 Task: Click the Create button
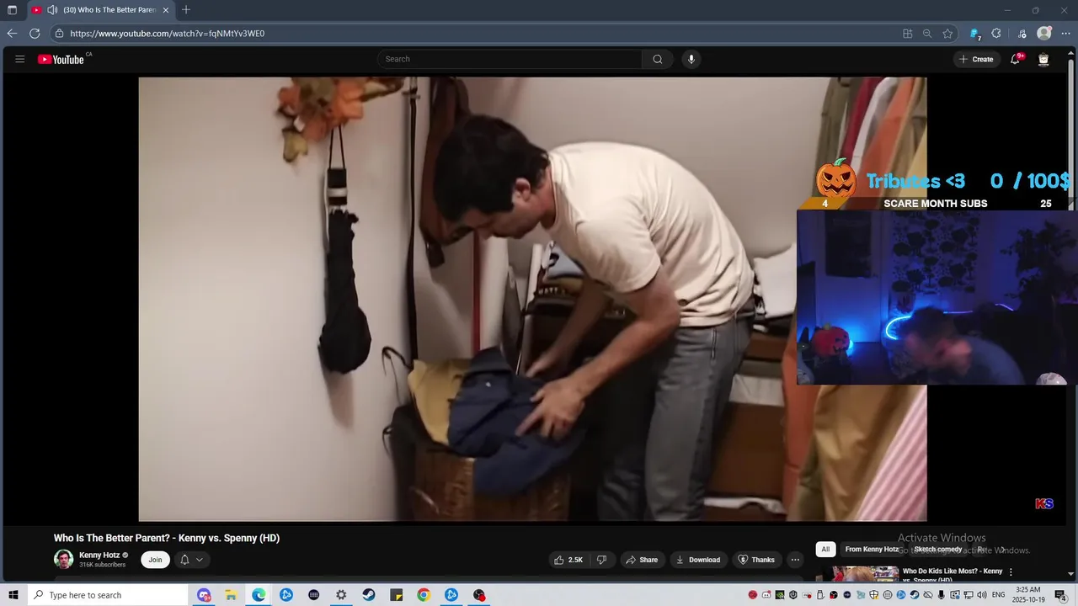(x=976, y=59)
